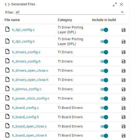Click the code brackets Generated Files icon
130x140 pixels.
7,4
